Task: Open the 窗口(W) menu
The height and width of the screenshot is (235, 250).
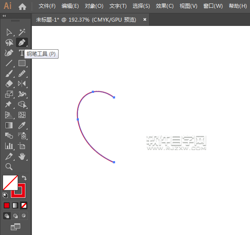Action: (x=213, y=6)
